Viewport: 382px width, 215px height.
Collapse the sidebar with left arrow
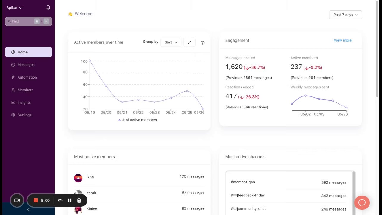(28, 210)
